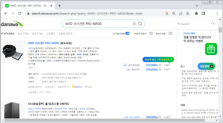Bookmark this page with the star icon

coord(188,13)
